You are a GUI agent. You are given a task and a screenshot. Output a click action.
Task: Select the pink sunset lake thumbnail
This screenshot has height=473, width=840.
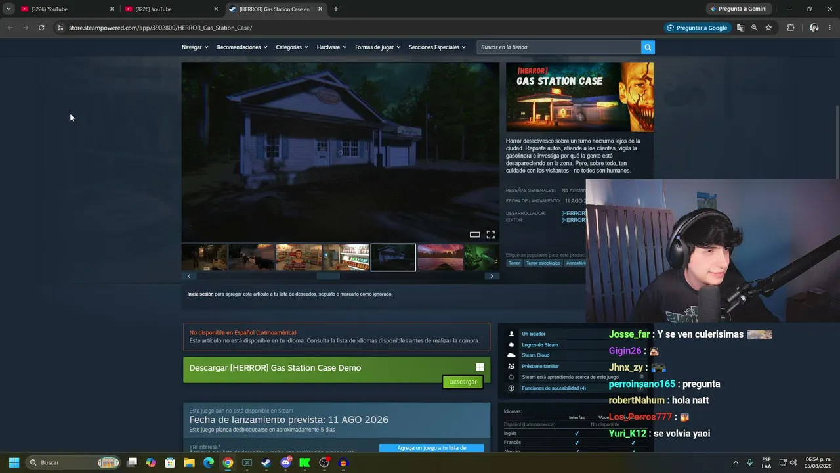[440, 258]
